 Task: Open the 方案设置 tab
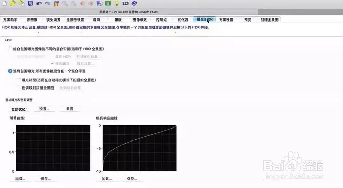(x=226, y=19)
